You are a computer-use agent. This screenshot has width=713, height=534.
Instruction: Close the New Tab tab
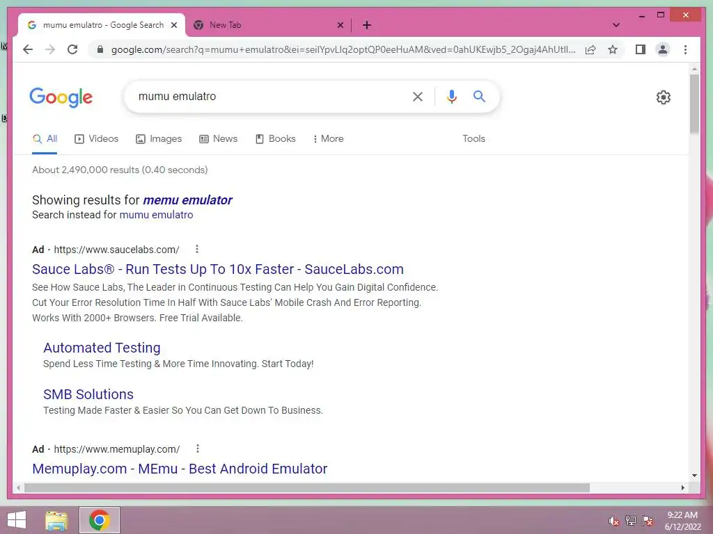340,25
